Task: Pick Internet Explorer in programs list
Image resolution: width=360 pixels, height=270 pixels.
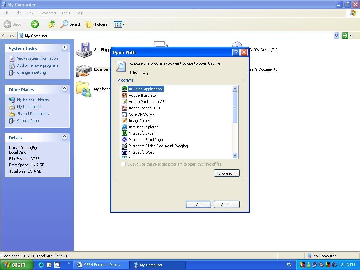Action: coord(143,127)
